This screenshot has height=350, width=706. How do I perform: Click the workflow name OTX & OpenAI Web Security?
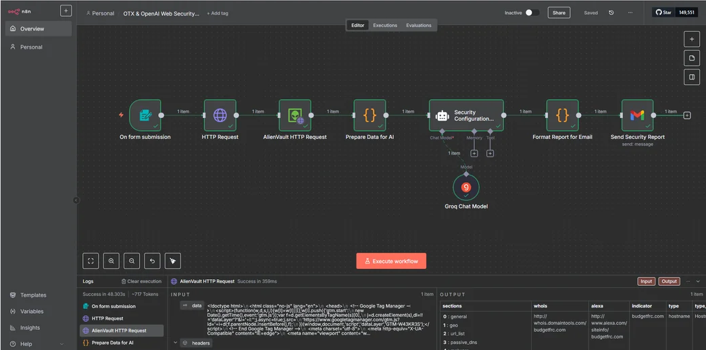pyautogui.click(x=161, y=13)
